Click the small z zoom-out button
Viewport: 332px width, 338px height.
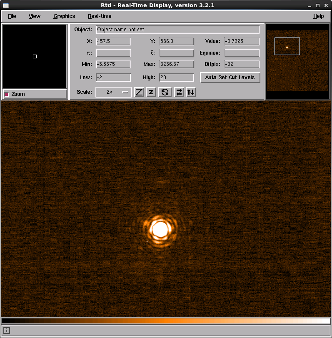[x=151, y=92]
